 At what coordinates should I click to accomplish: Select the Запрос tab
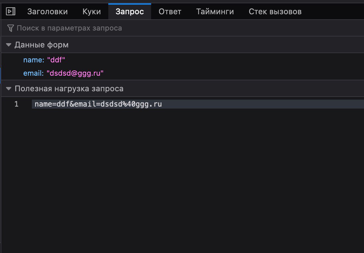pyautogui.click(x=130, y=12)
